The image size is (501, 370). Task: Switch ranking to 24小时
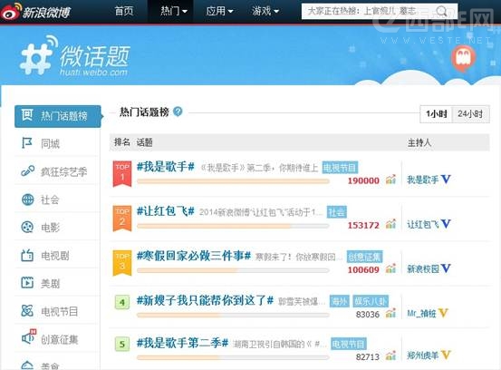point(470,114)
